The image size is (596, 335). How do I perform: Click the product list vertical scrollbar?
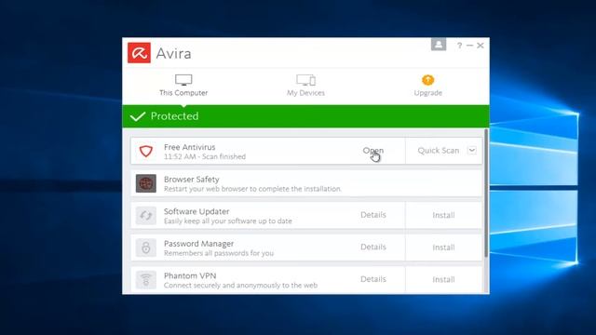(x=486, y=193)
